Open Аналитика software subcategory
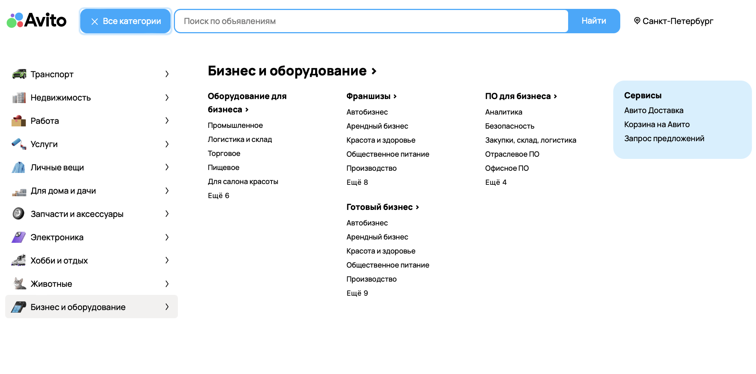 click(x=504, y=112)
